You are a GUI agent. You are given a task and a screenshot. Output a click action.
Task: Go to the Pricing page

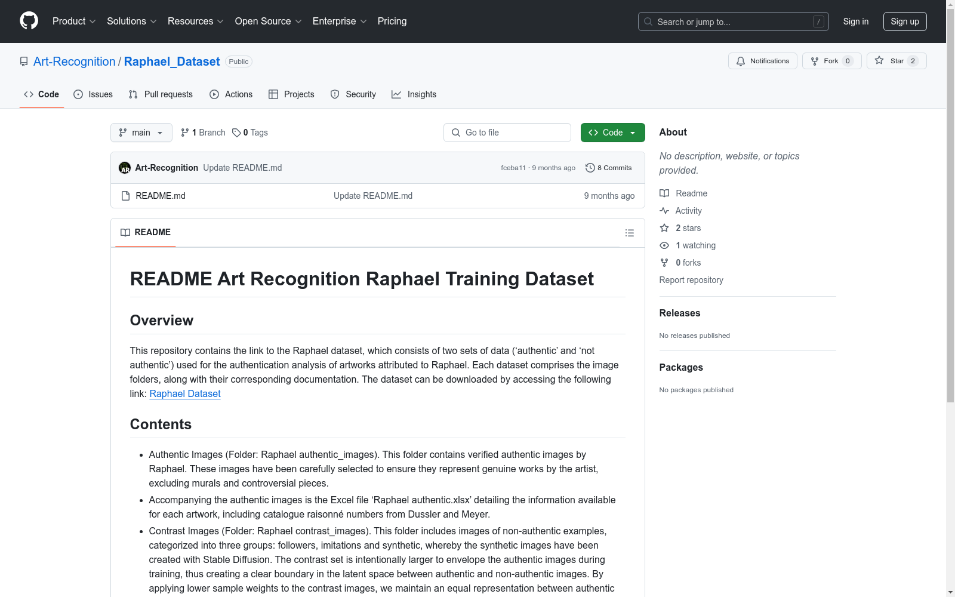[x=392, y=21]
